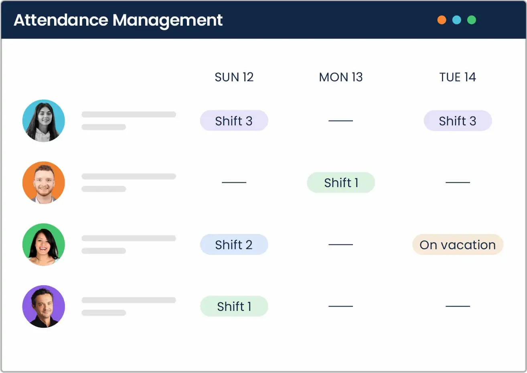The height and width of the screenshot is (373, 527).
Task: Click the green dot in title bar
Action: point(472,20)
